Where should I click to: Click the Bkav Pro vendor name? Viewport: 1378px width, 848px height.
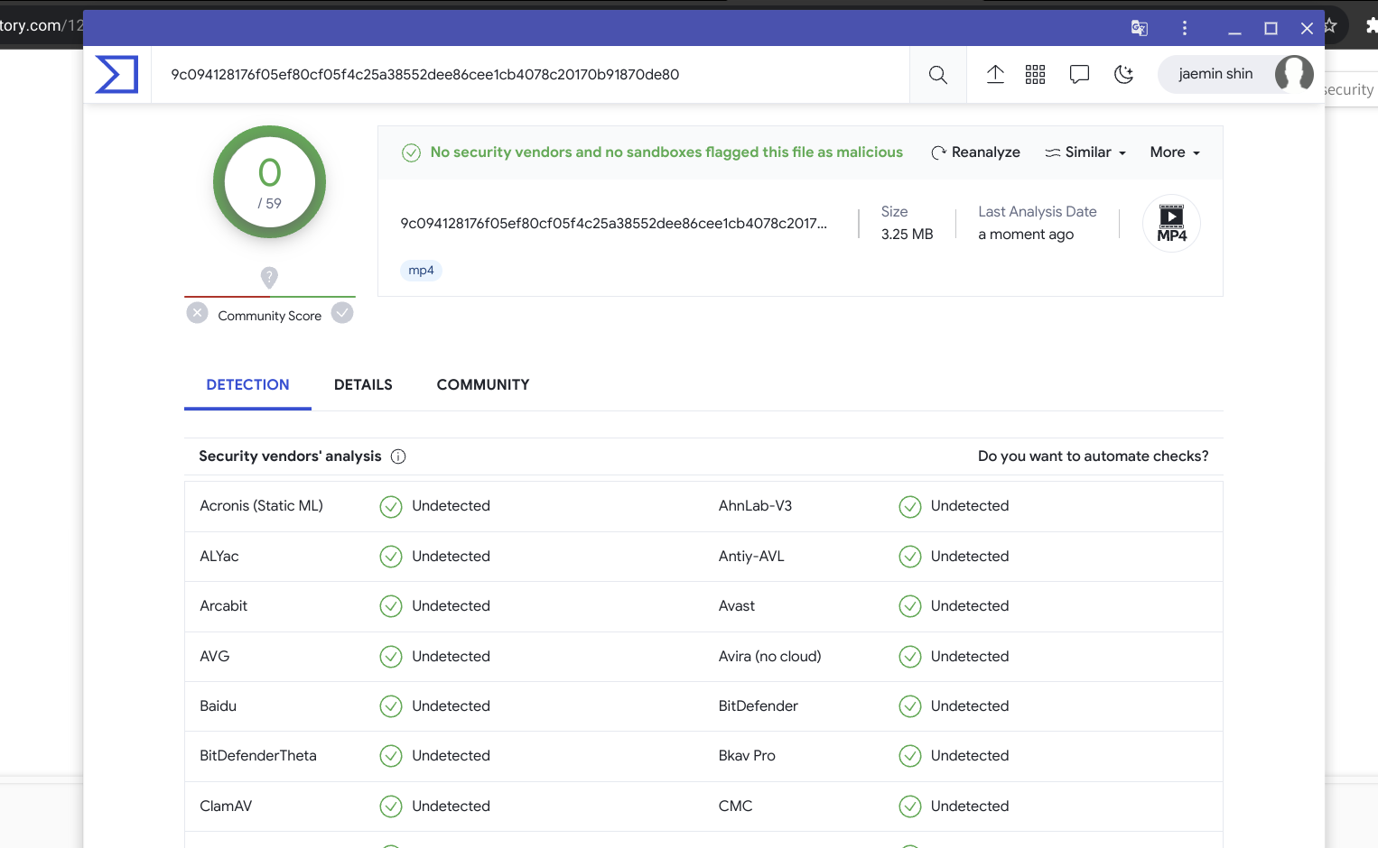point(747,756)
